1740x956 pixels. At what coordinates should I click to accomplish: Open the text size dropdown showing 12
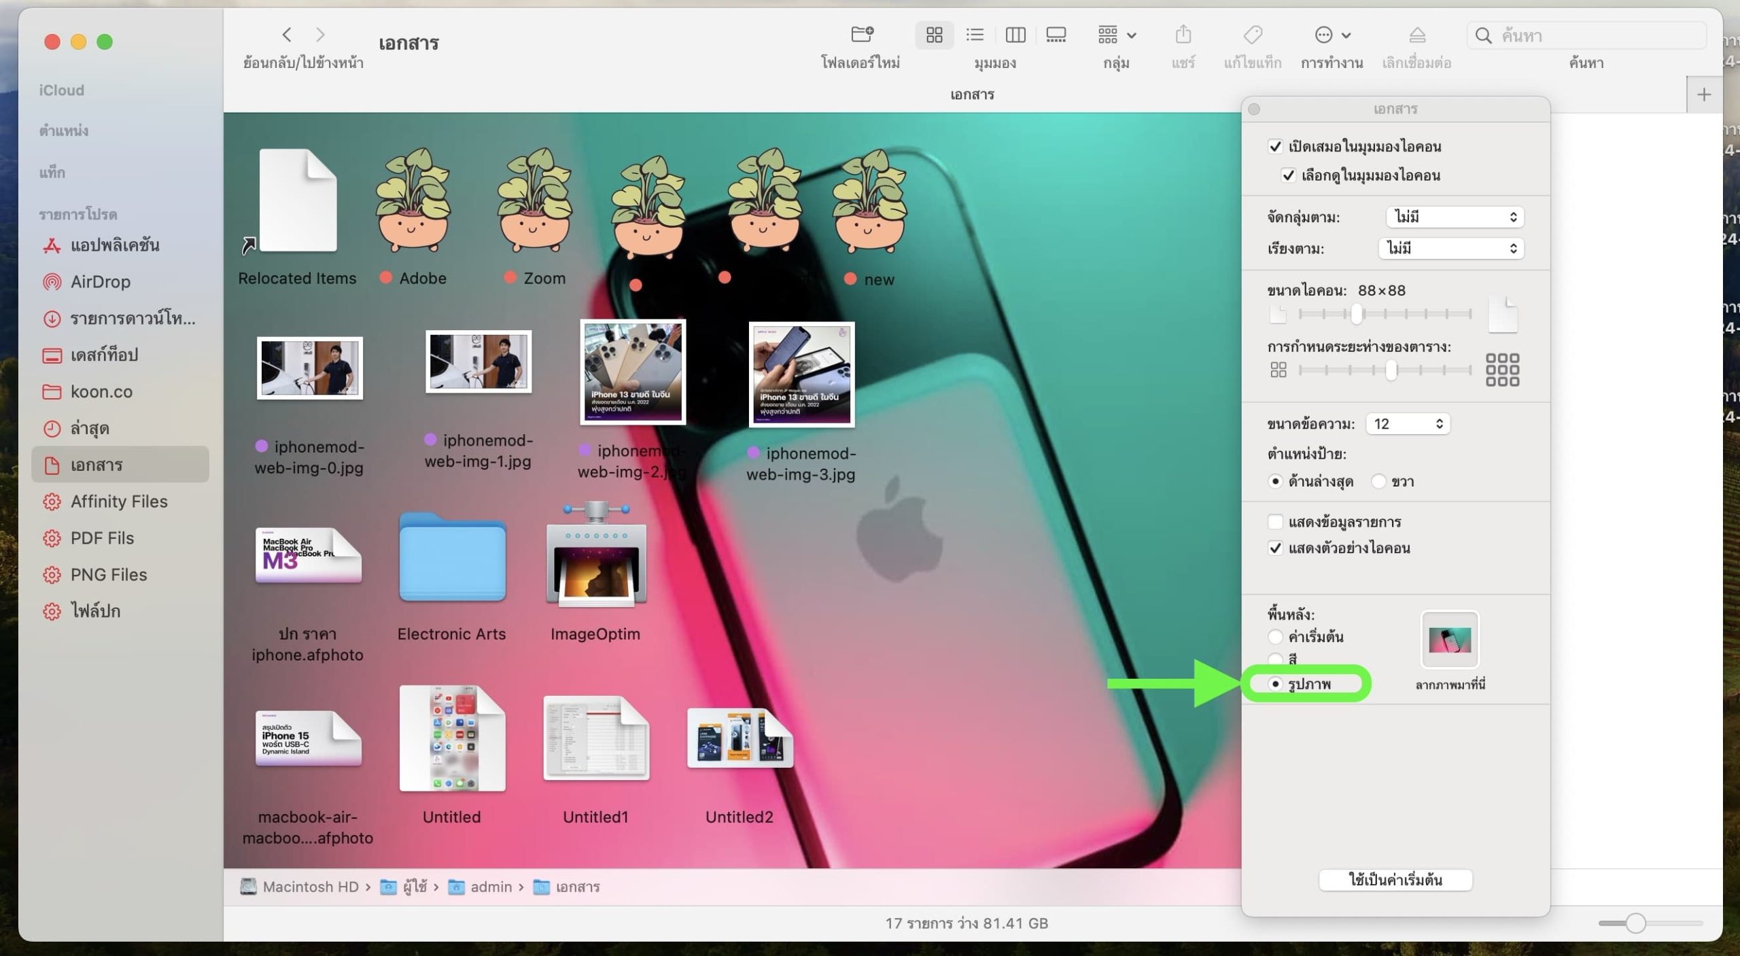point(1408,424)
